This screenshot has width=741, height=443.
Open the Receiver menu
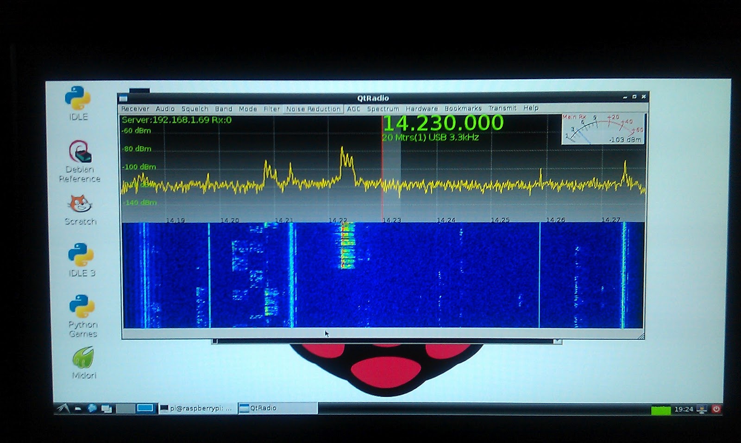135,109
